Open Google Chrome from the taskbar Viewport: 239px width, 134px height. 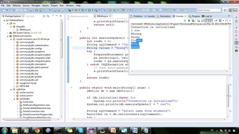point(37,131)
